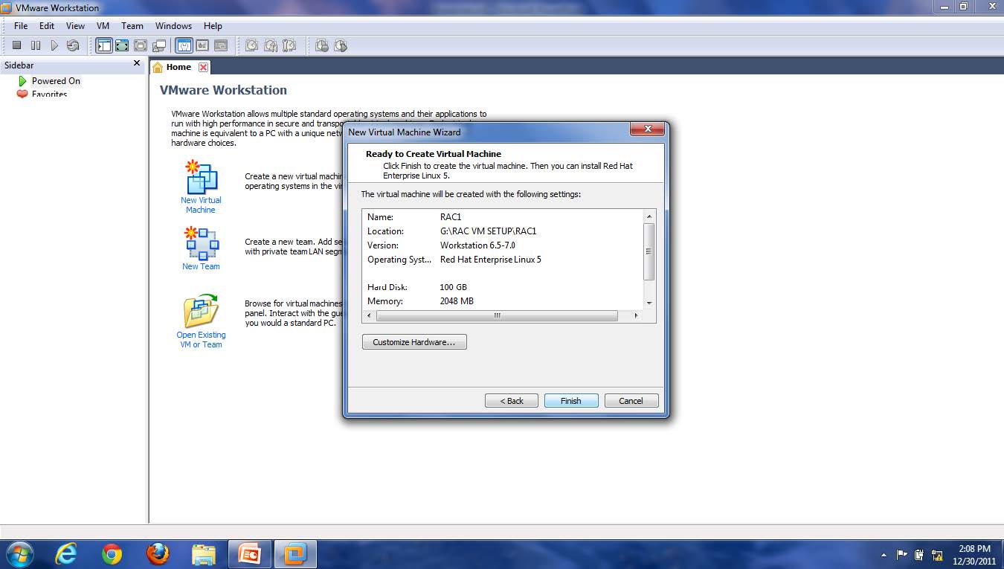1004x569 pixels.
Task: Click the Back button in the wizard
Action: coord(512,400)
